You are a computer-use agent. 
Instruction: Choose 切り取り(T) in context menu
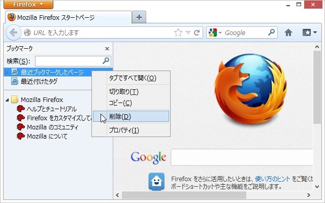pyautogui.click(x=131, y=91)
